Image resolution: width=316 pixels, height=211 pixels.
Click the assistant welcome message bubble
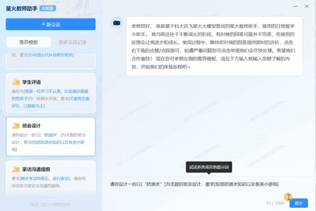(214, 46)
